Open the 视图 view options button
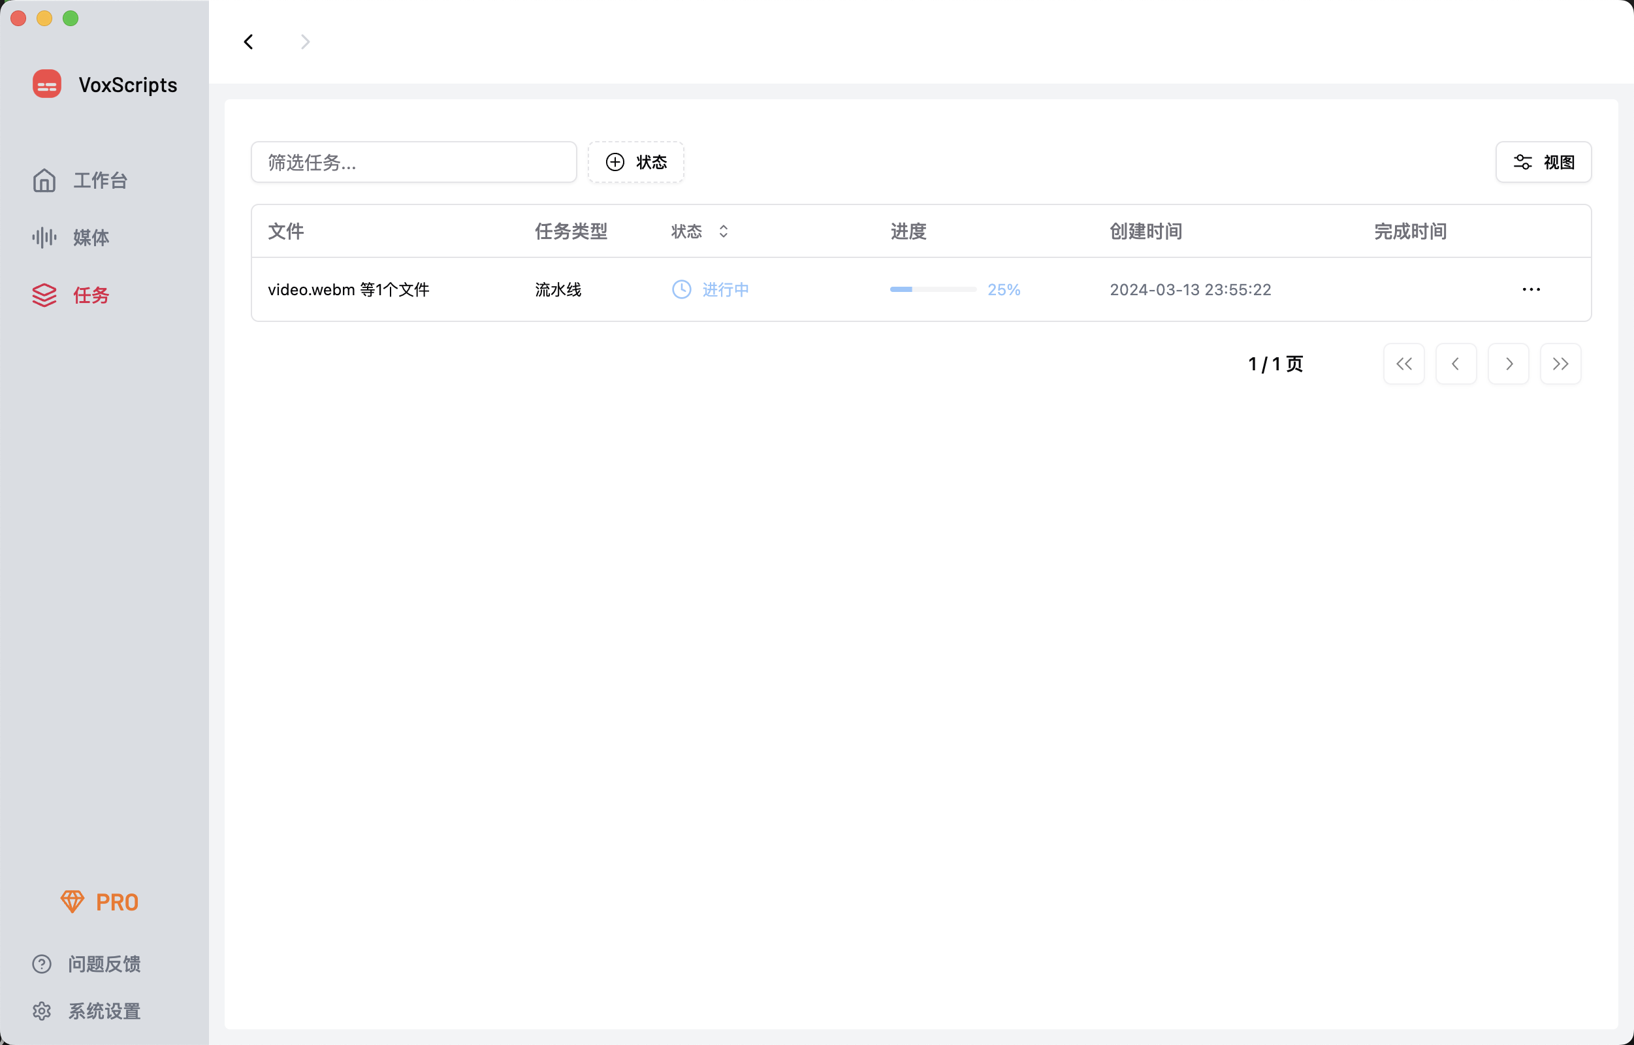 coord(1544,162)
